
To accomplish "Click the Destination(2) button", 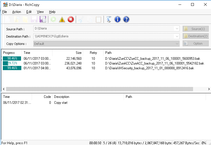I will (x=196, y=36).
